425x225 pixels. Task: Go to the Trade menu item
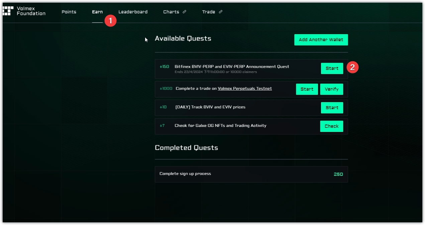click(x=208, y=12)
